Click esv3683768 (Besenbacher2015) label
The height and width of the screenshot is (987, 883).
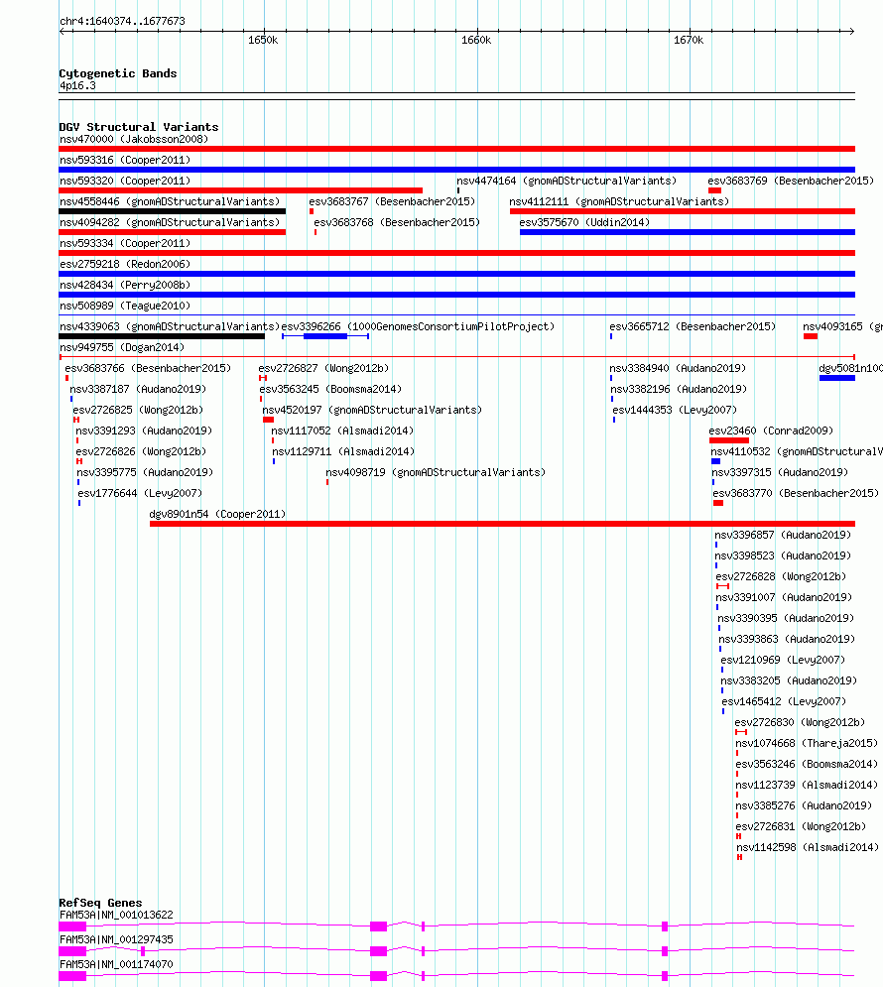click(397, 222)
